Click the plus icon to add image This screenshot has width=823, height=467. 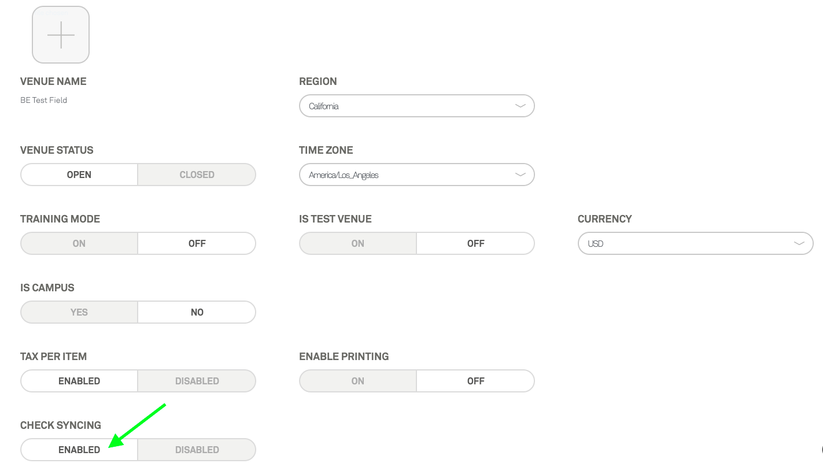click(x=61, y=35)
